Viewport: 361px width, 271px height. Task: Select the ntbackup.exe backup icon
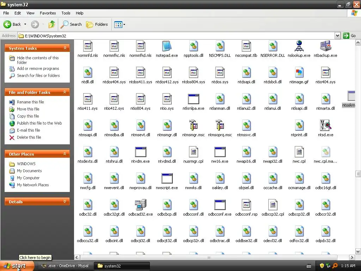point(325,46)
